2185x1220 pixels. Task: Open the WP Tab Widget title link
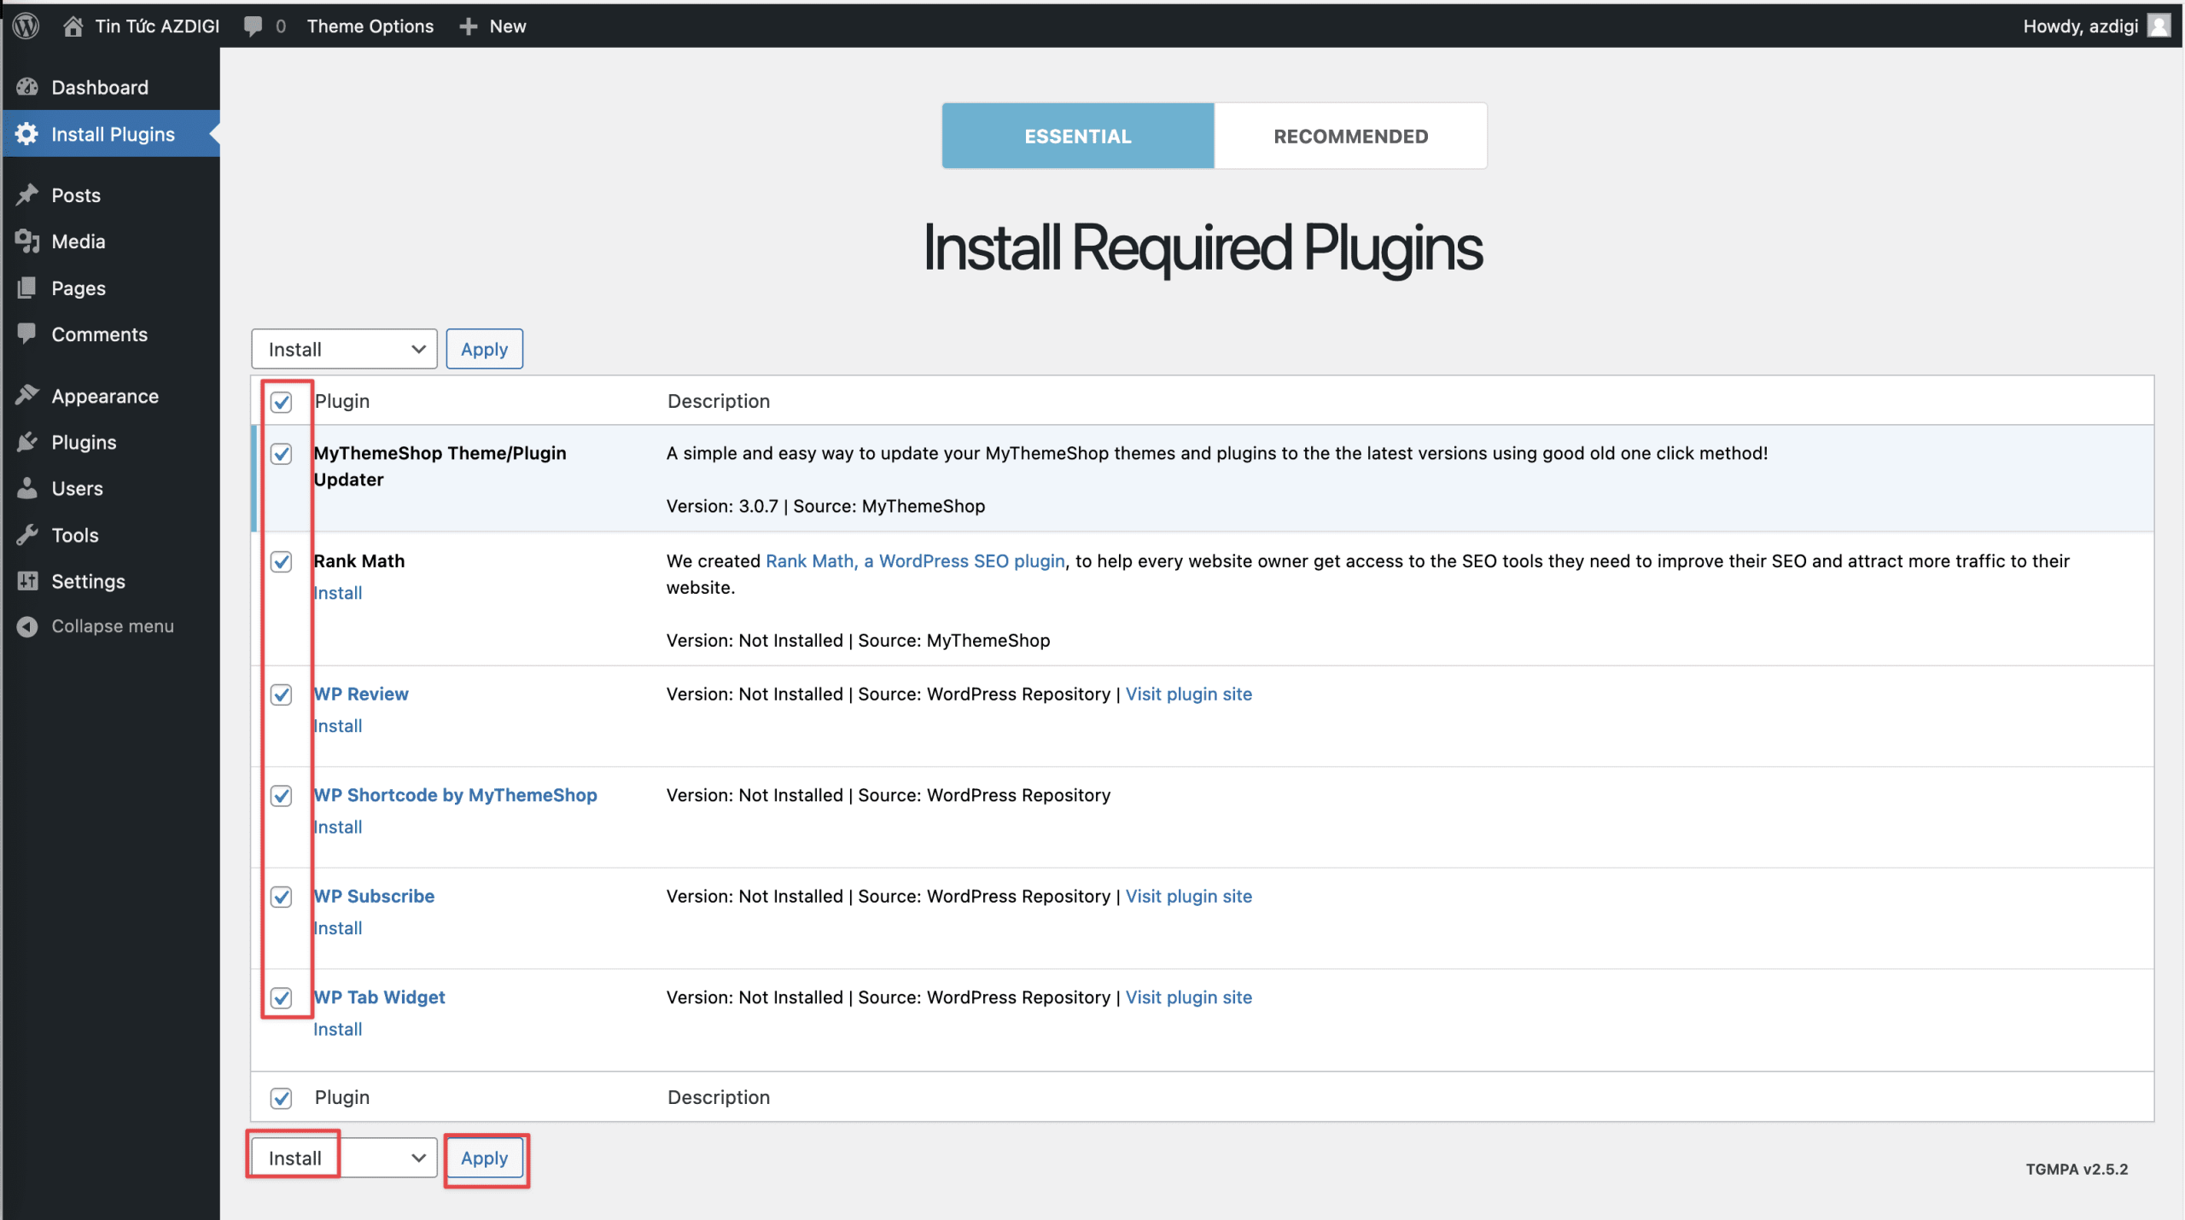point(379,997)
